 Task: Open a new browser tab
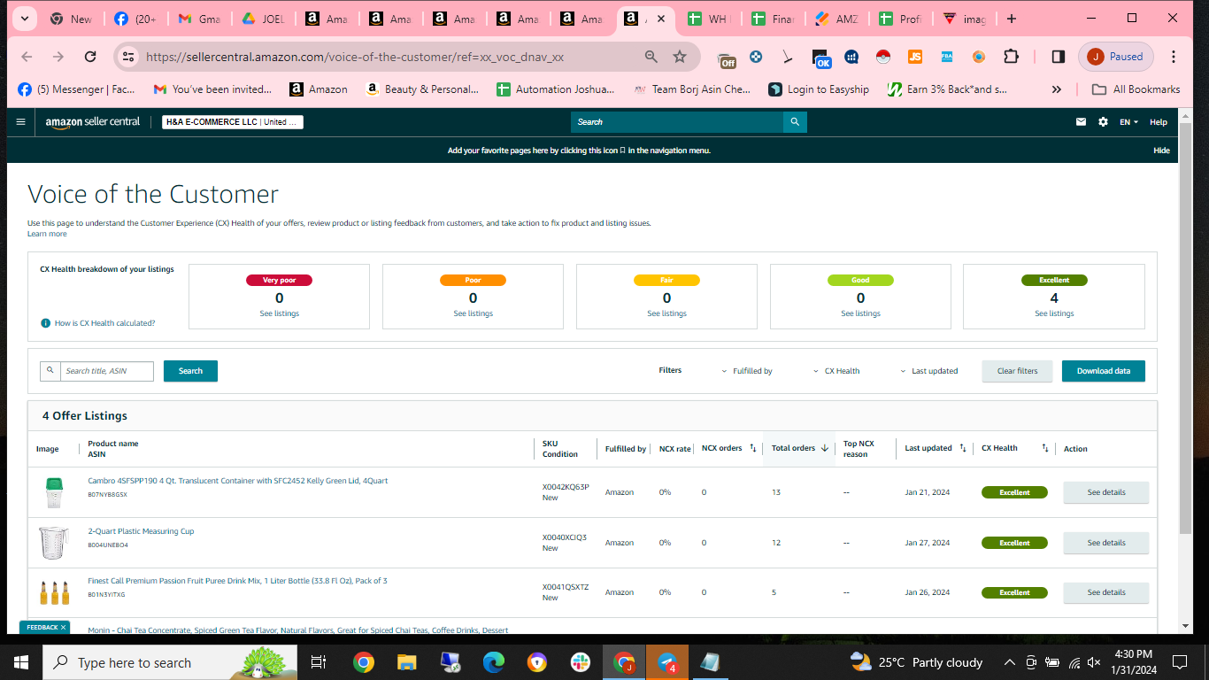(1012, 19)
